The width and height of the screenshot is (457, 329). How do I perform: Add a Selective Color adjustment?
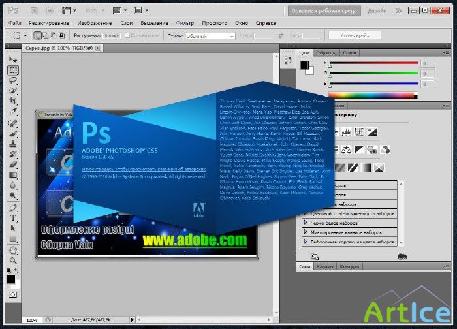379,168
